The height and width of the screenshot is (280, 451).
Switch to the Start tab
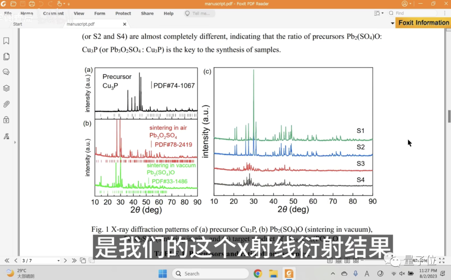[x=18, y=24]
